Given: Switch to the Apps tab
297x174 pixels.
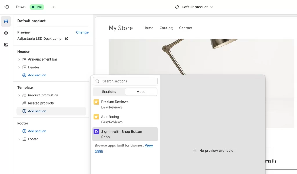Looking at the screenshot, I should (x=141, y=92).
